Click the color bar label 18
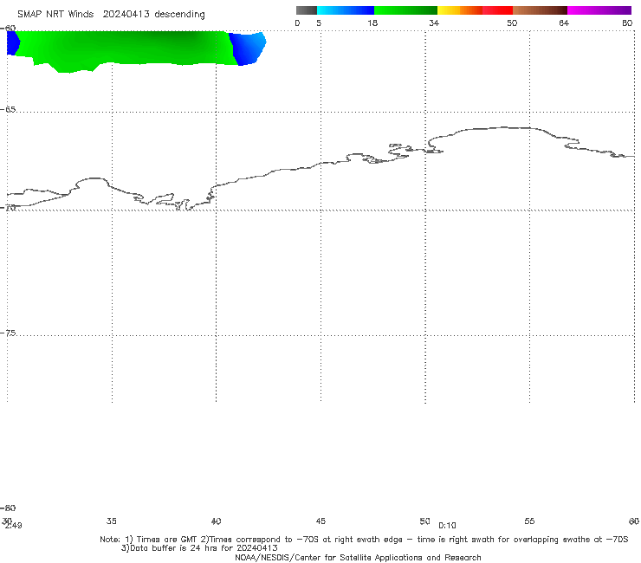The height and width of the screenshot is (563, 641). [372, 23]
